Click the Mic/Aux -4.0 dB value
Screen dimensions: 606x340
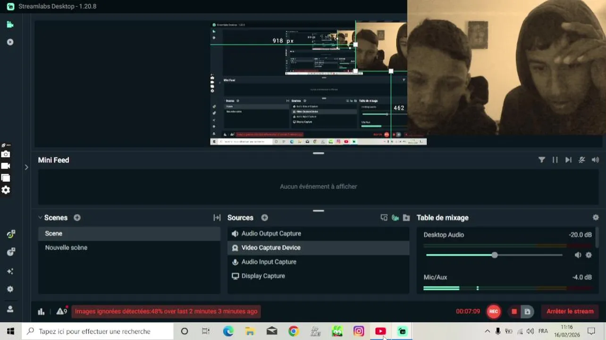582,277
